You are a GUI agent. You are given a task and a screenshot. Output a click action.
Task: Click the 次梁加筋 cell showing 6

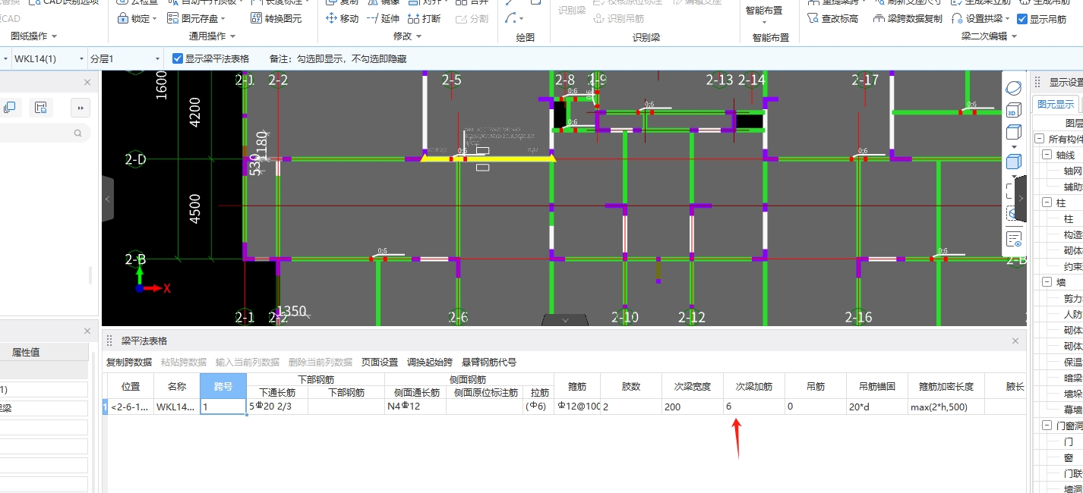click(753, 407)
